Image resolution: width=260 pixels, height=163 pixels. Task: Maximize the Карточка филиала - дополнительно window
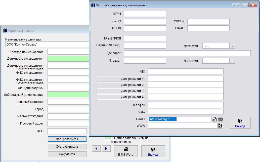point(244,5)
